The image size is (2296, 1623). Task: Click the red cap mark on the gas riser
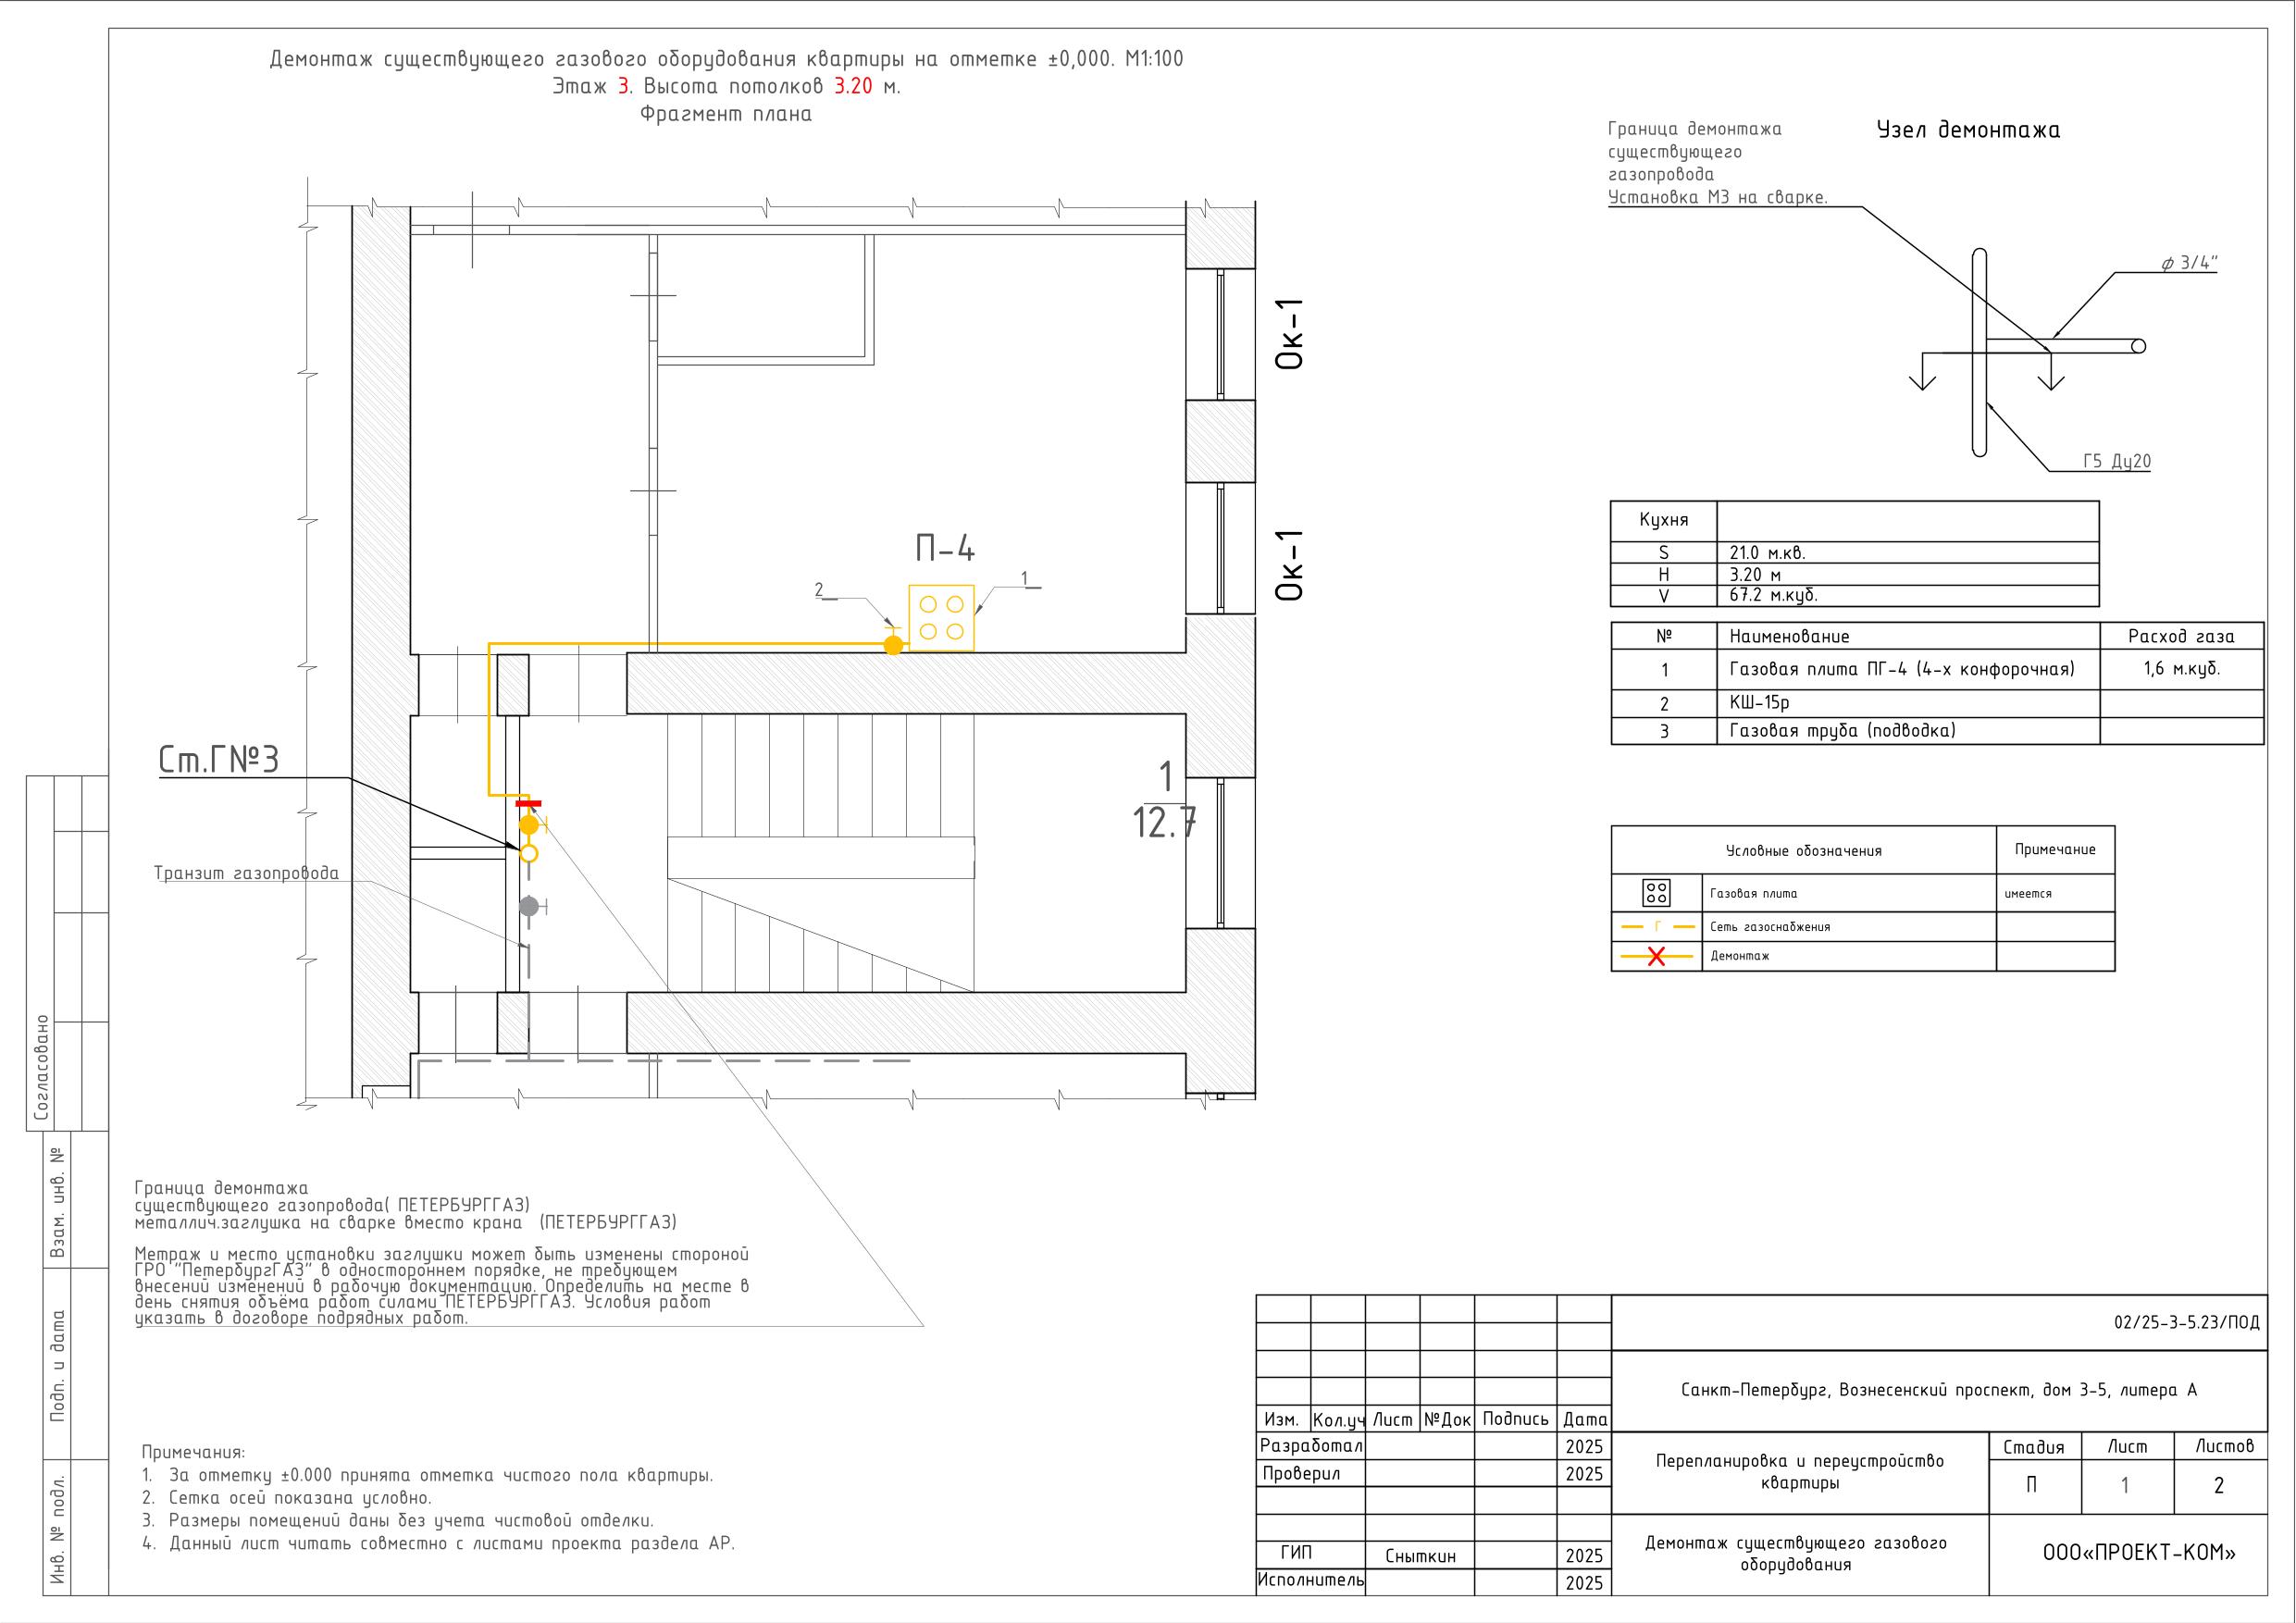click(x=529, y=803)
